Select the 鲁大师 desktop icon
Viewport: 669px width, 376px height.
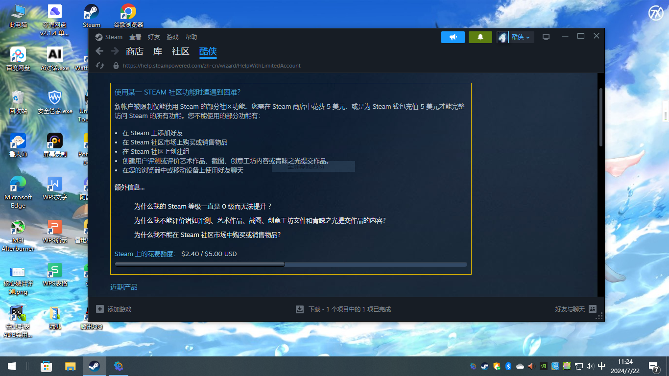pyautogui.click(x=18, y=145)
